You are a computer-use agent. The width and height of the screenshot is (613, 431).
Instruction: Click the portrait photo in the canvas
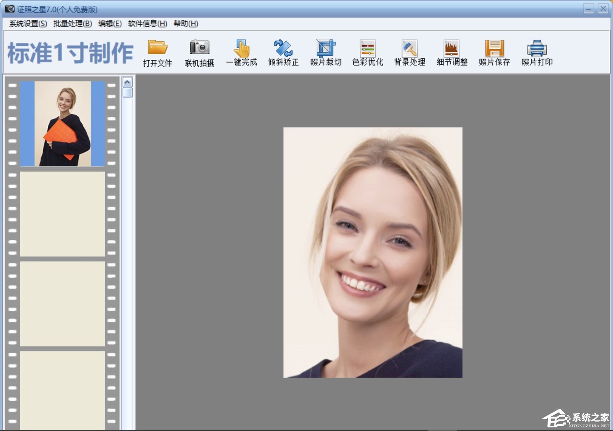(373, 253)
